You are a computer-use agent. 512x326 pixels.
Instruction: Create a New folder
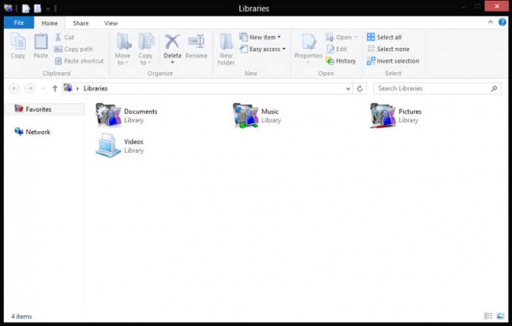click(x=226, y=49)
